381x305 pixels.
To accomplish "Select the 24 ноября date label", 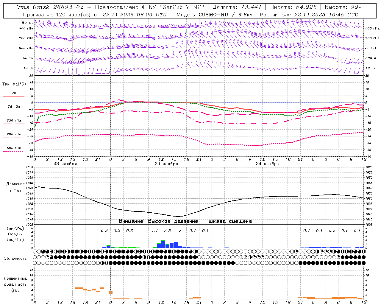I will pyautogui.click(x=268, y=164).
